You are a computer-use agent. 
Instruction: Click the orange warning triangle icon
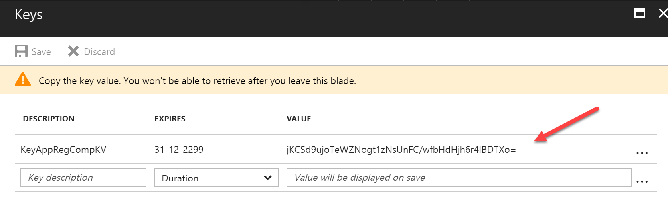23,80
